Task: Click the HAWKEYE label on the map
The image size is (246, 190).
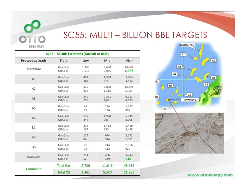Action: click(190, 100)
